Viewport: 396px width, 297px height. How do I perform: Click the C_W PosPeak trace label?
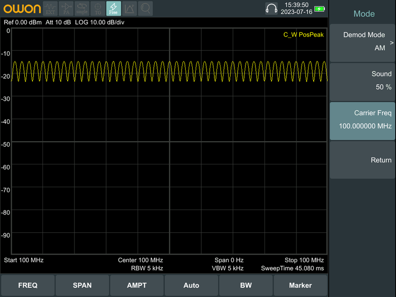(303, 34)
